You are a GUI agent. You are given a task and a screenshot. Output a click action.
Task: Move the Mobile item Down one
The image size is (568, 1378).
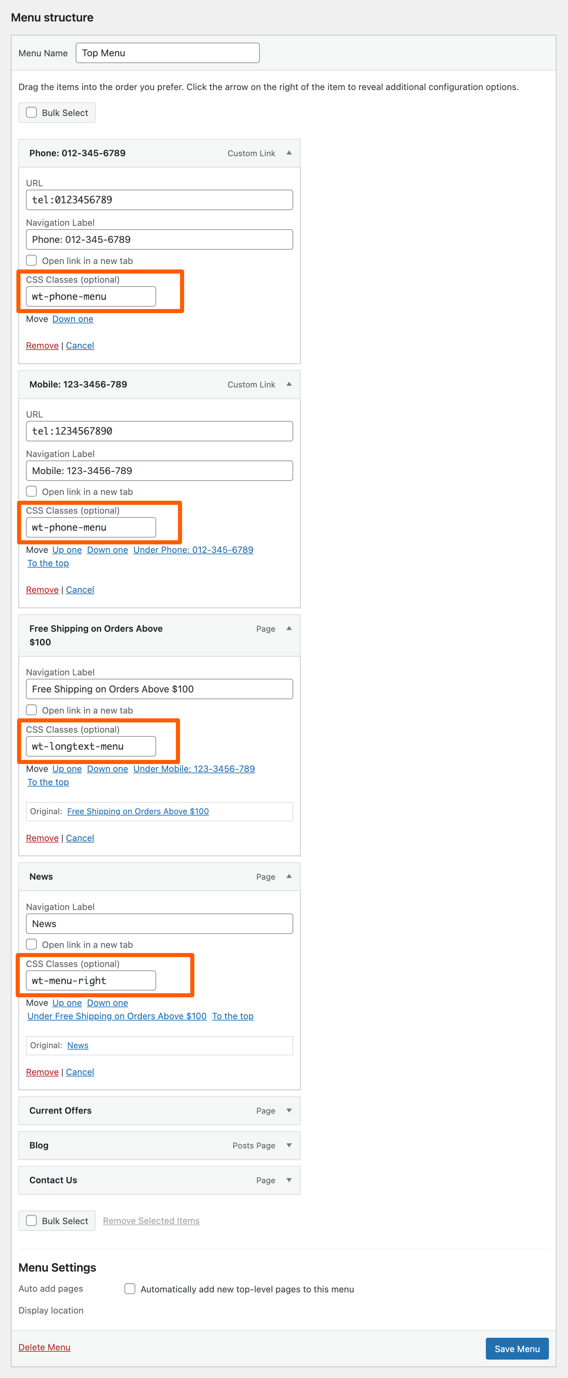click(x=107, y=550)
